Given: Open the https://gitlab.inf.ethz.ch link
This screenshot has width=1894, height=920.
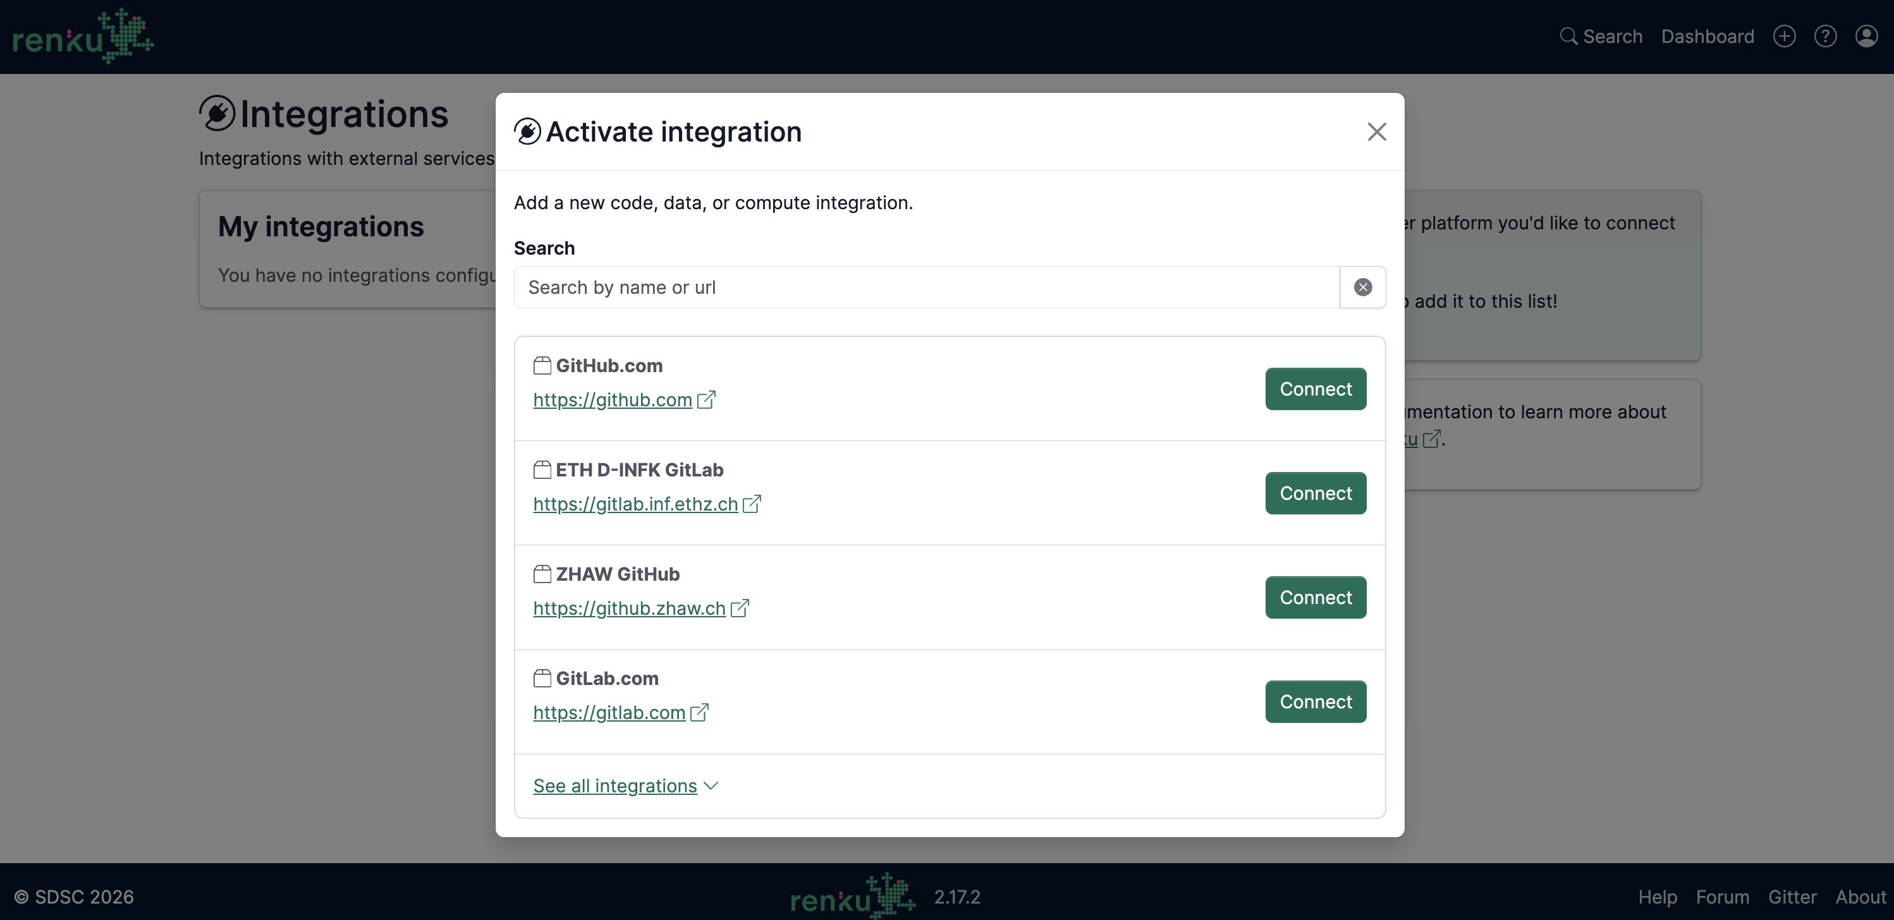Looking at the screenshot, I should (635, 504).
